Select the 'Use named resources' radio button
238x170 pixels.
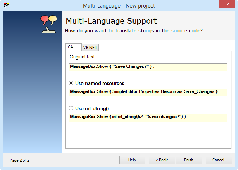(x=71, y=83)
